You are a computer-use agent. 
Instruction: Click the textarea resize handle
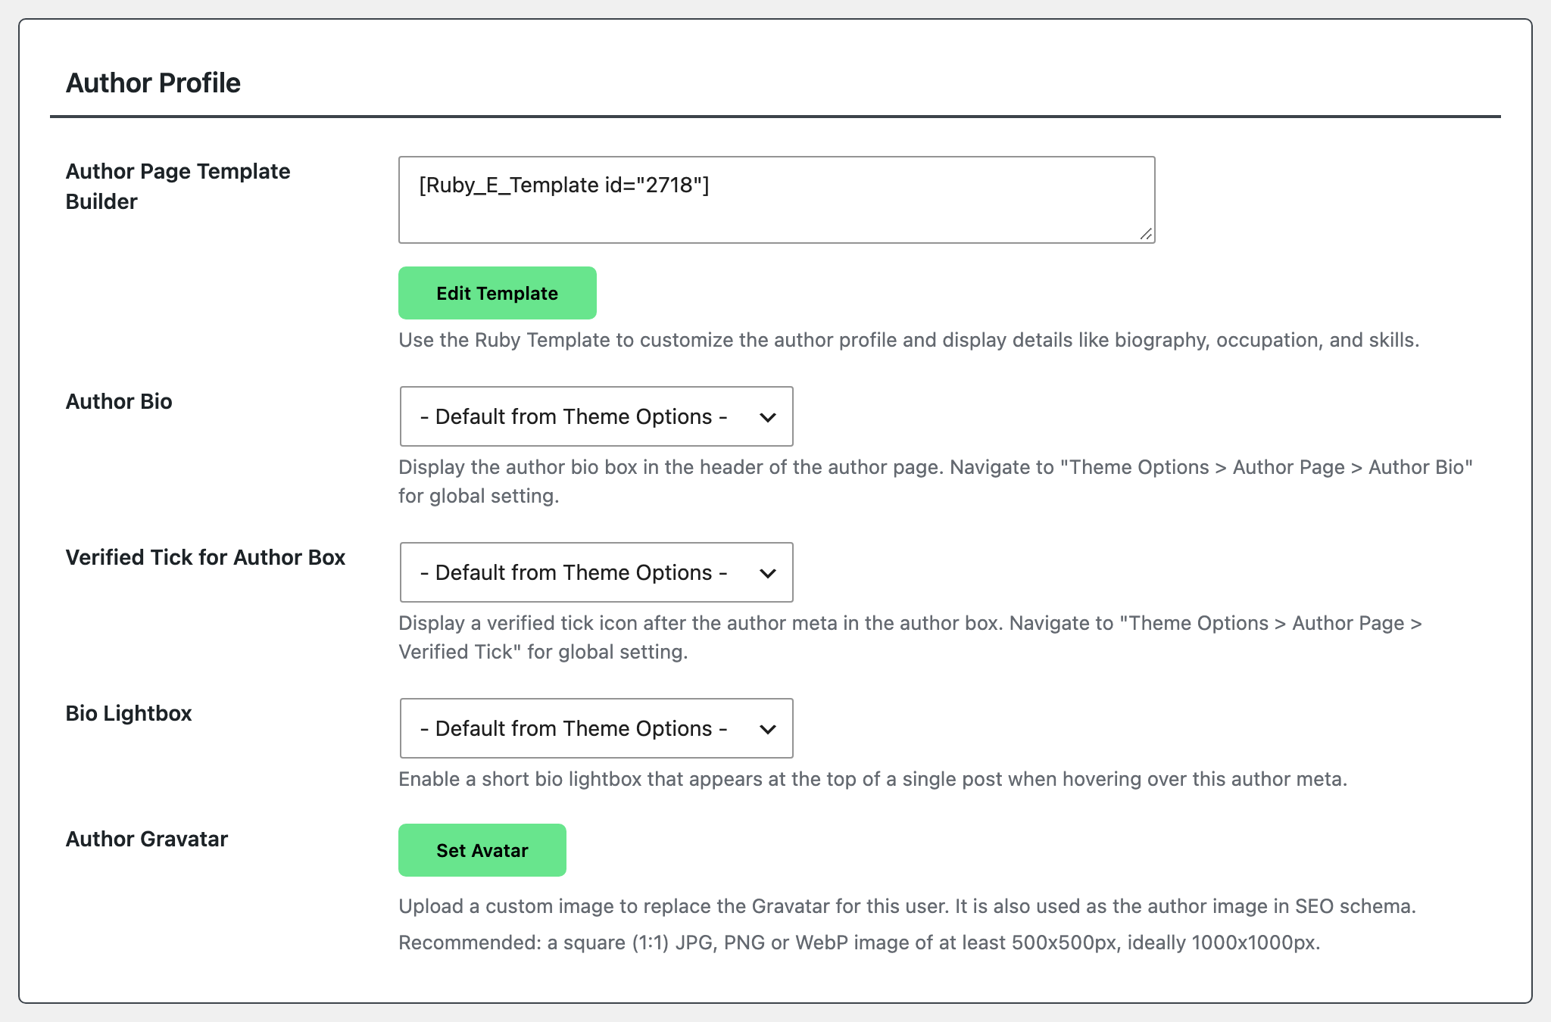(1146, 234)
